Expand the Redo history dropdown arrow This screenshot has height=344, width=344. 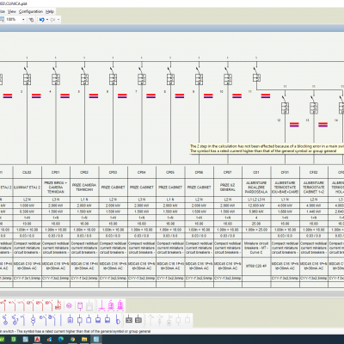click(x=58, y=20)
